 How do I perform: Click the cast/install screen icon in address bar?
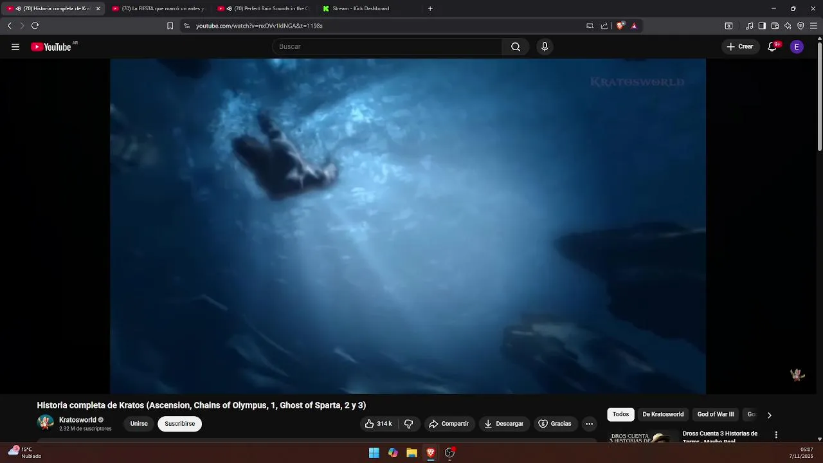coord(590,26)
